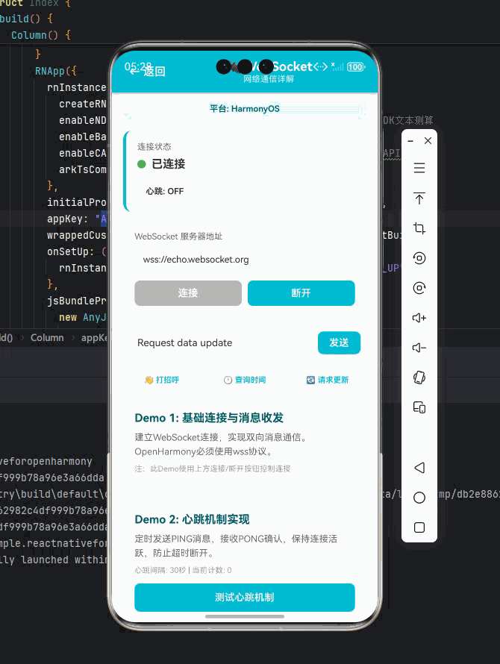Close the emulator toolbar panel
This screenshot has width=500, height=664.
pos(428,140)
